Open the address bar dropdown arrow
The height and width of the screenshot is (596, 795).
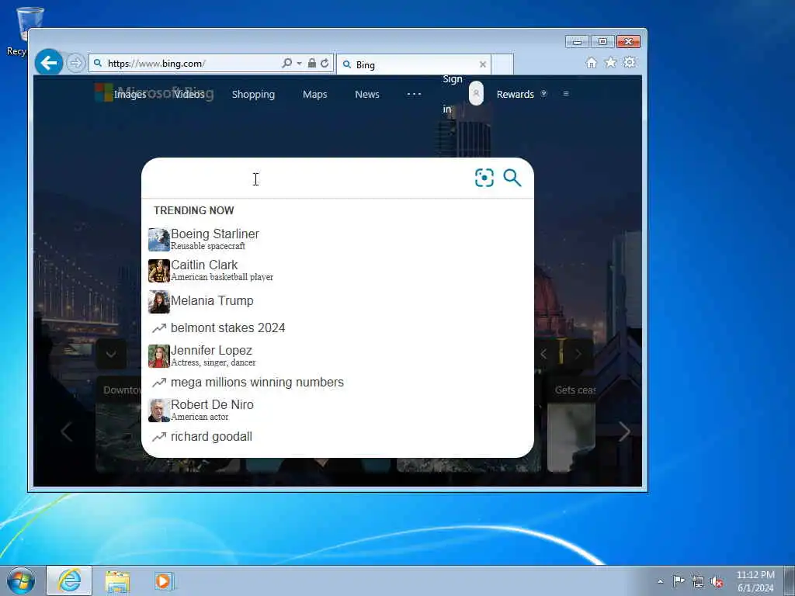tap(299, 64)
